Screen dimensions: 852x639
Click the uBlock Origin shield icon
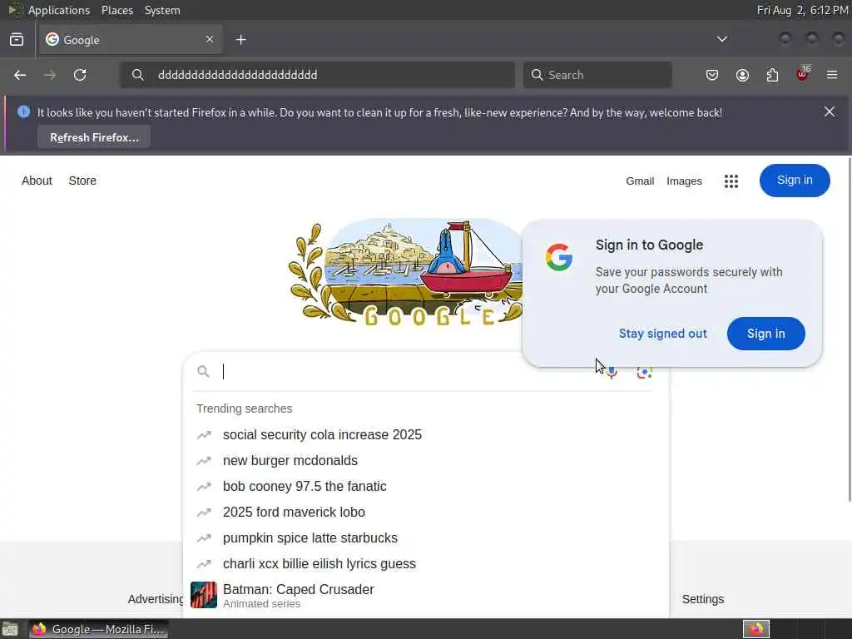click(x=803, y=74)
